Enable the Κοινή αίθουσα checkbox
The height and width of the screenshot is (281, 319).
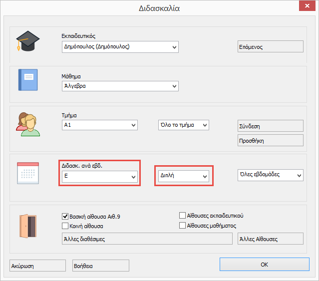click(x=65, y=226)
